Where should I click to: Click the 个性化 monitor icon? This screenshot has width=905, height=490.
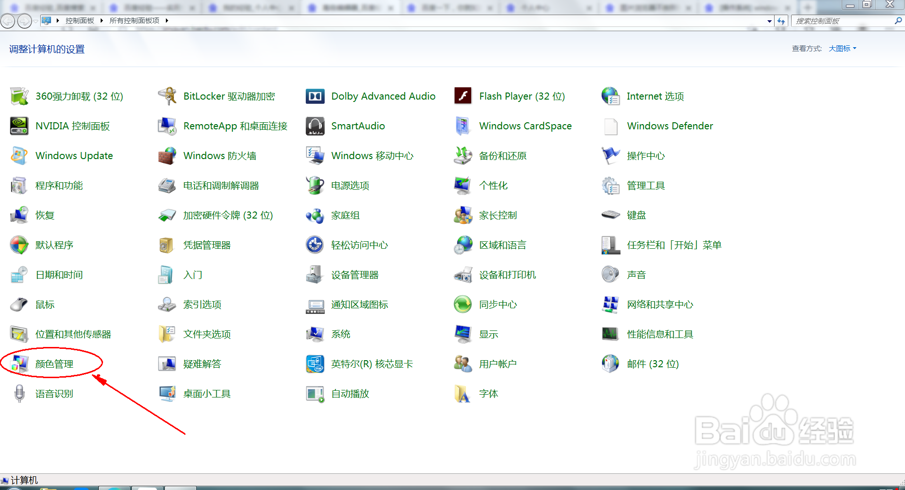pos(463,186)
